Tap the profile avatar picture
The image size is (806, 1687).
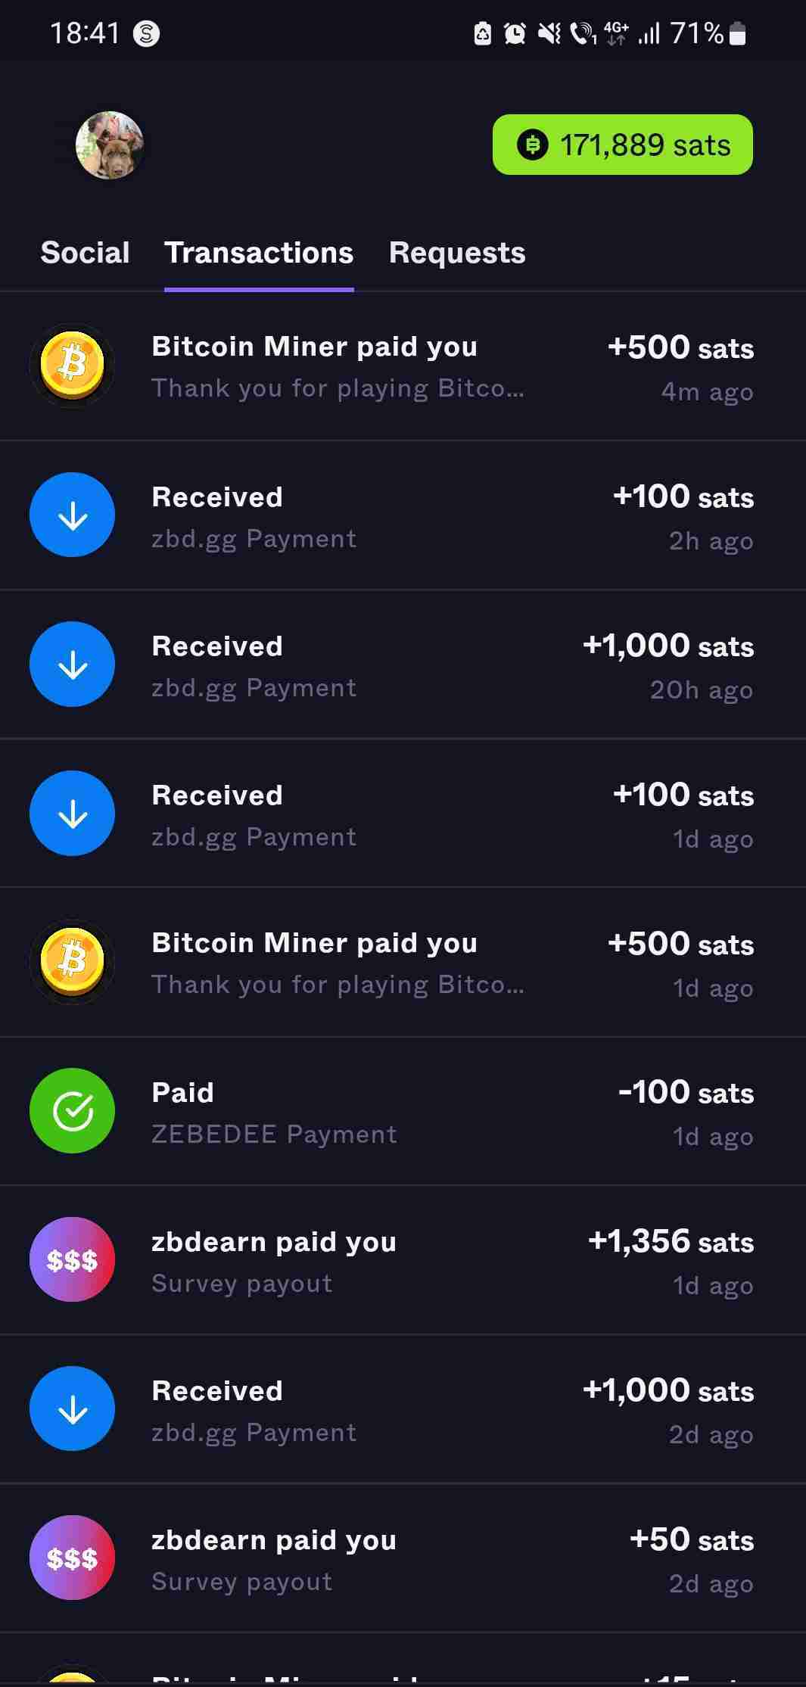110,145
